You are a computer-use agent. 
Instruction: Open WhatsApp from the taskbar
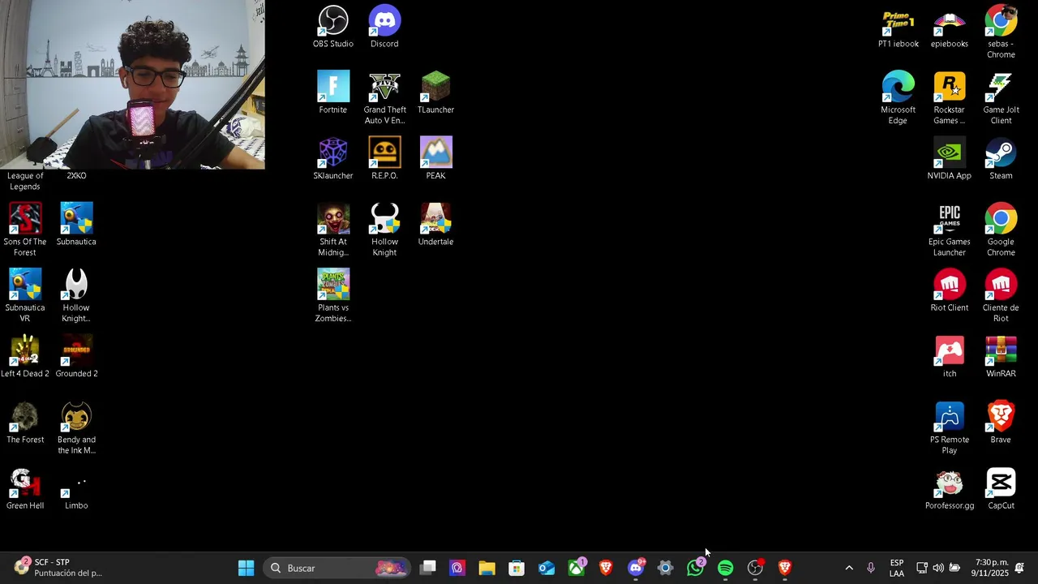pyautogui.click(x=695, y=568)
